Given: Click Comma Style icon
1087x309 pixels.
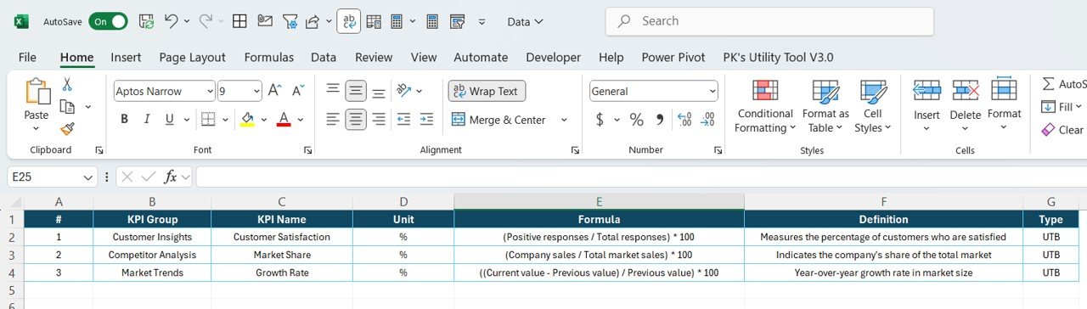Looking at the screenshot, I should point(659,120).
